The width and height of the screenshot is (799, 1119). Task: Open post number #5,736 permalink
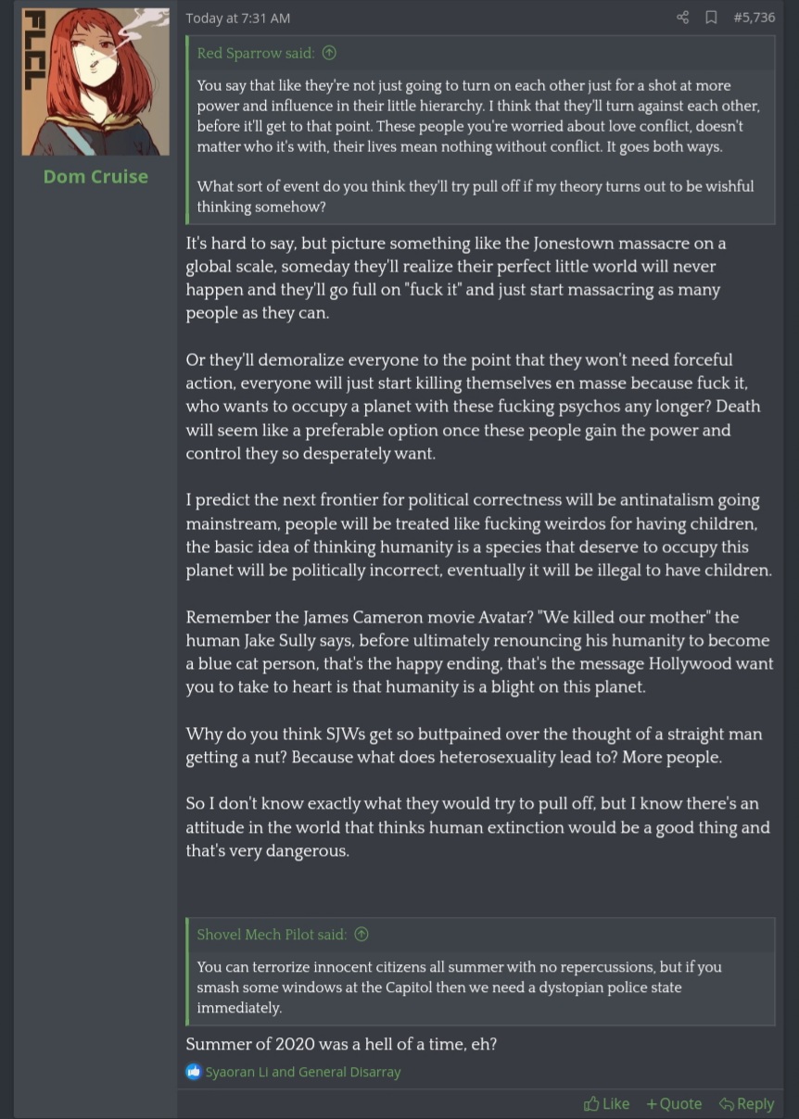(754, 18)
